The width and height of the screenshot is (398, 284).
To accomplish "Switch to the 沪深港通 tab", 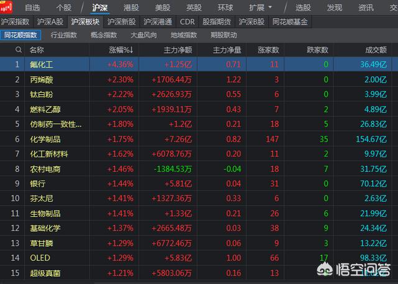I will [x=158, y=22].
